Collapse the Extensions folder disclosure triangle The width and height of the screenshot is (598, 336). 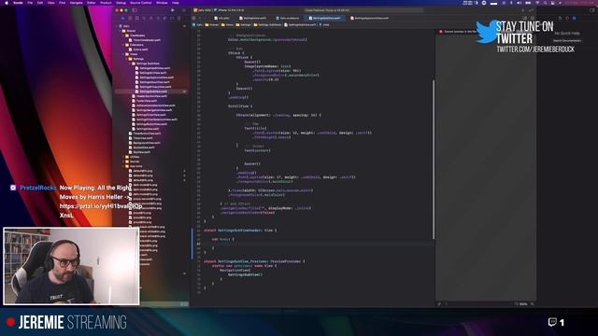(123, 45)
